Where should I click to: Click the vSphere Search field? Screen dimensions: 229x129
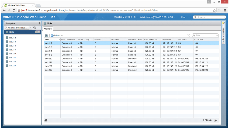(x=210, y=17)
